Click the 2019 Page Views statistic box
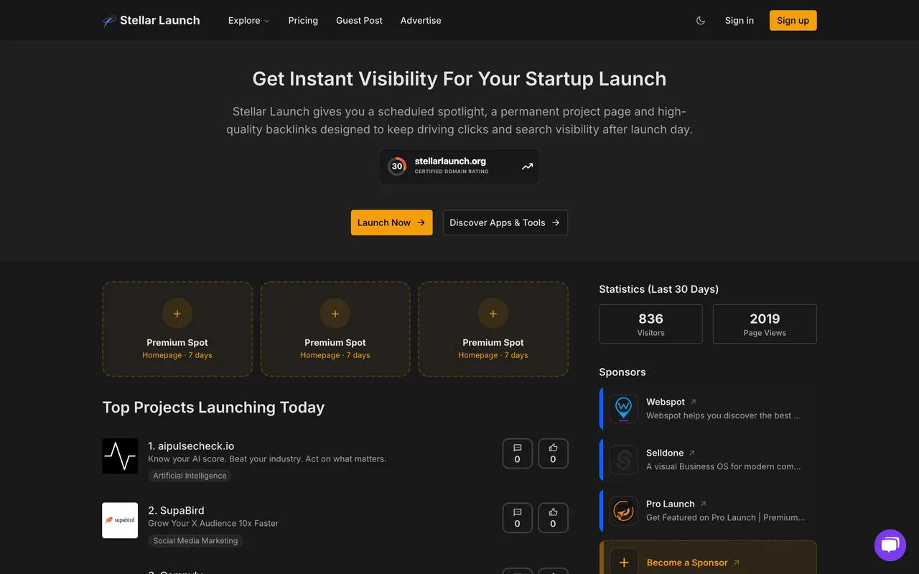Screen dimensions: 919x574 click(x=765, y=324)
